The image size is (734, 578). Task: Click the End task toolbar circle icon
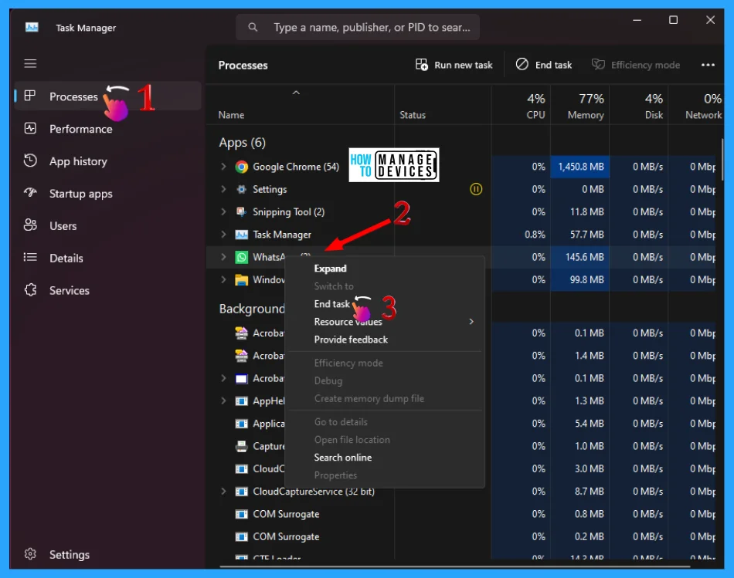click(x=522, y=64)
